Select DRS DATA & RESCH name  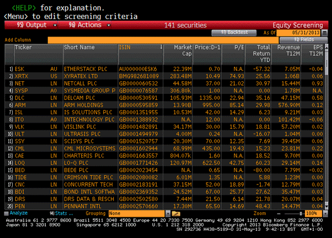(x=89, y=199)
